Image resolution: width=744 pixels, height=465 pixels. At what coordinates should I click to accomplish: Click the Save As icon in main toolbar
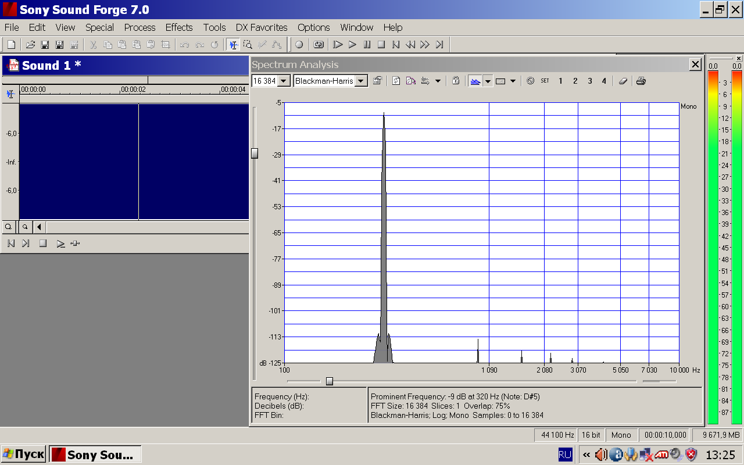click(x=59, y=45)
